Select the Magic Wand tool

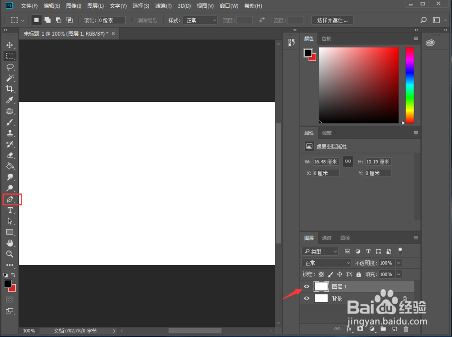9,78
